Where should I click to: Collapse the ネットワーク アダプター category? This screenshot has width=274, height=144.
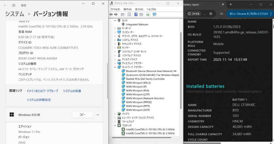point(115,67)
